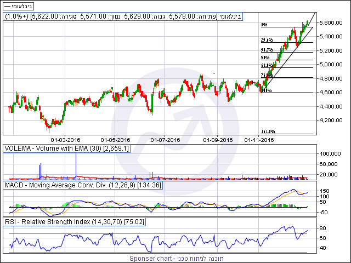
Task: Select the 50% Fibonacci retracement label
Action: 265,58
